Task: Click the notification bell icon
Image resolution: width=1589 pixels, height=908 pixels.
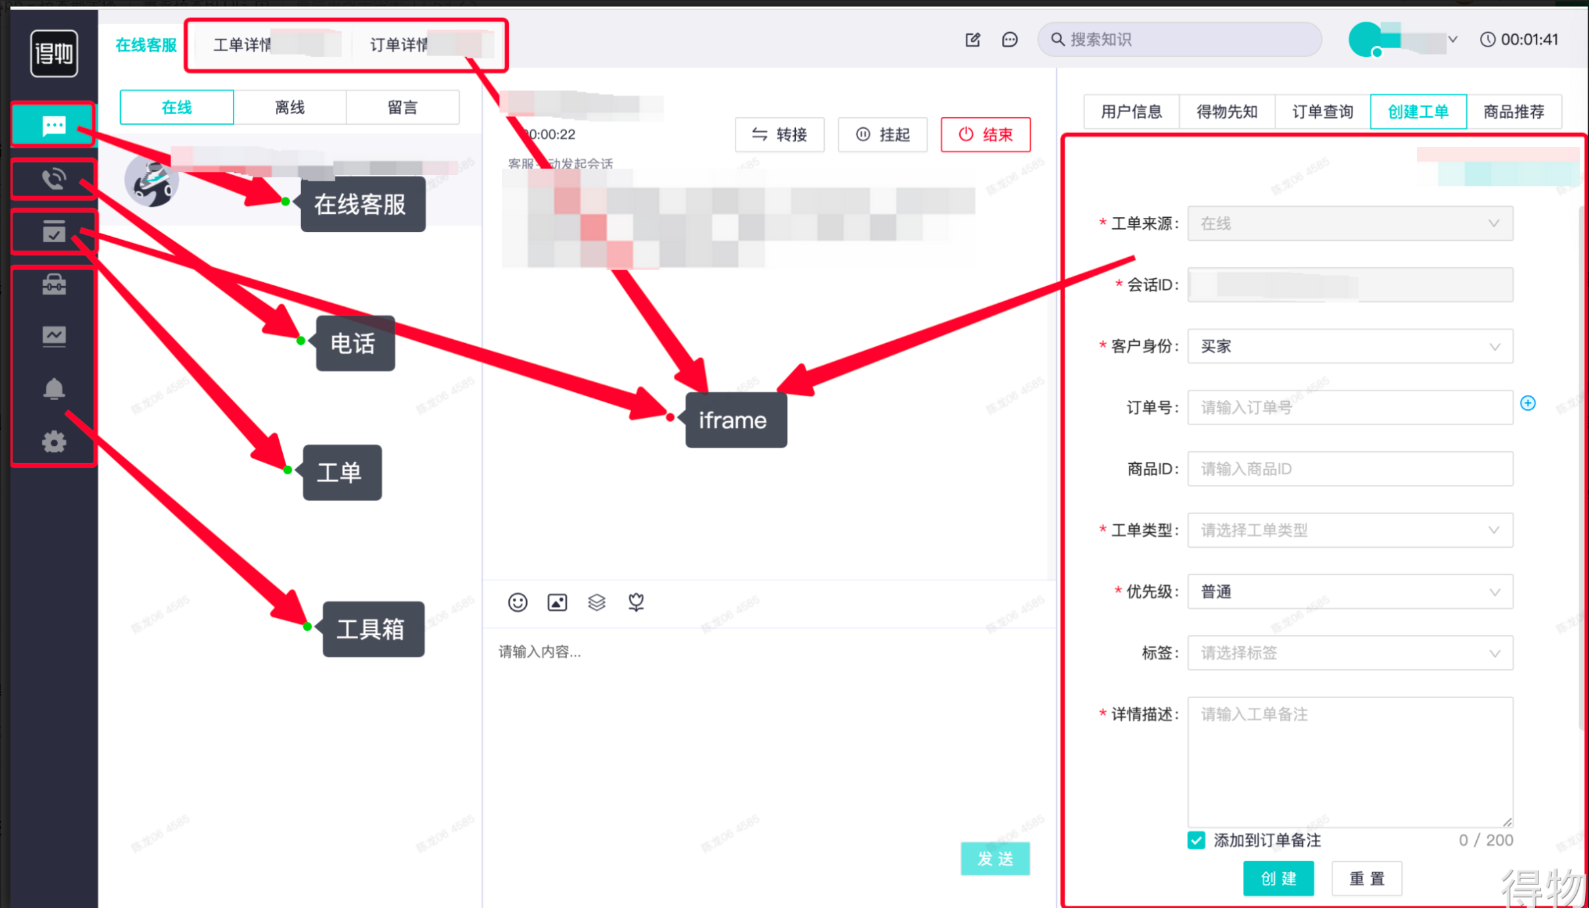Action: 54,389
